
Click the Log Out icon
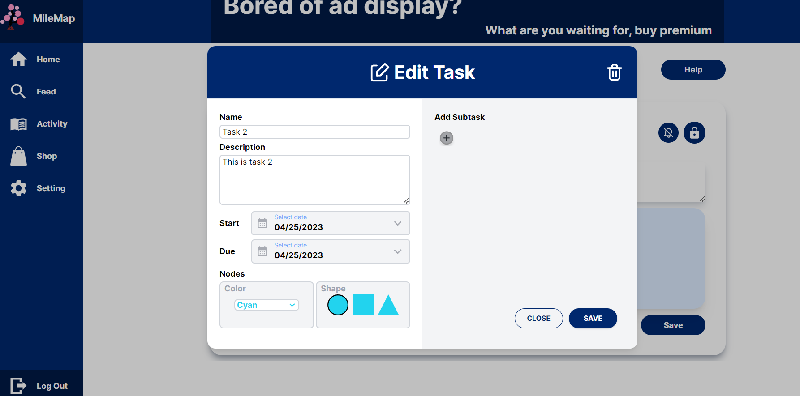tap(18, 386)
